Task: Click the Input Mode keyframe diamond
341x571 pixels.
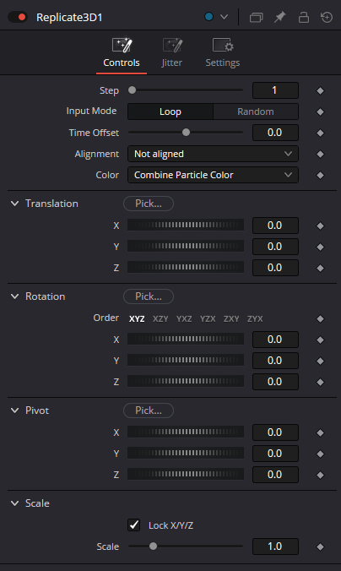Action: click(320, 111)
